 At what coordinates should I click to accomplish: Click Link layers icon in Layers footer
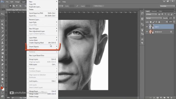click(151, 98)
